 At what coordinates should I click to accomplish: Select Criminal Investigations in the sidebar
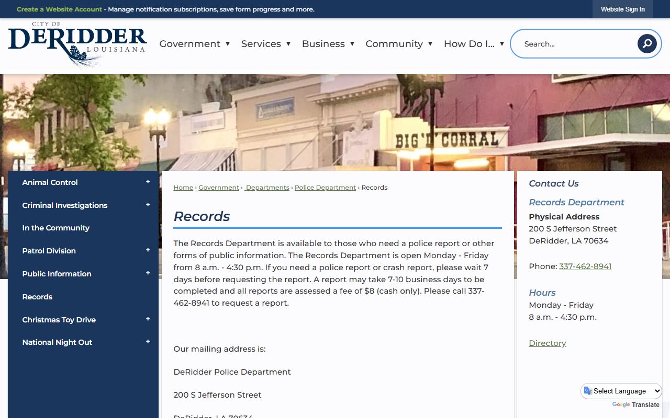65,205
